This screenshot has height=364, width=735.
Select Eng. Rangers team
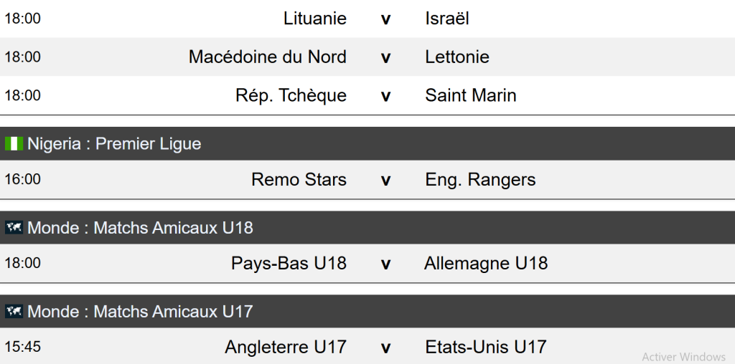tap(480, 179)
